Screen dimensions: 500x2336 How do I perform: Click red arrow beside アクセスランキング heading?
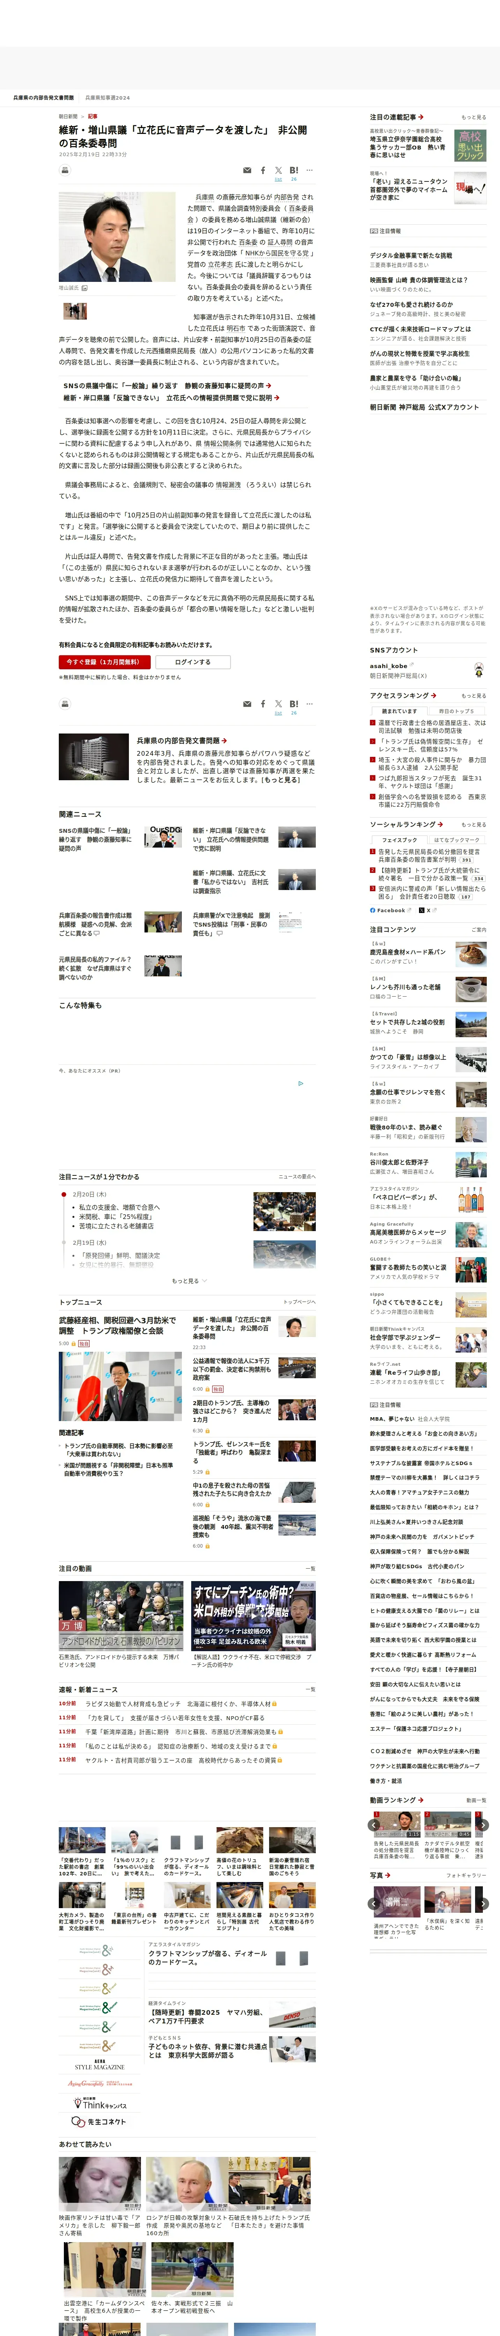click(x=434, y=695)
